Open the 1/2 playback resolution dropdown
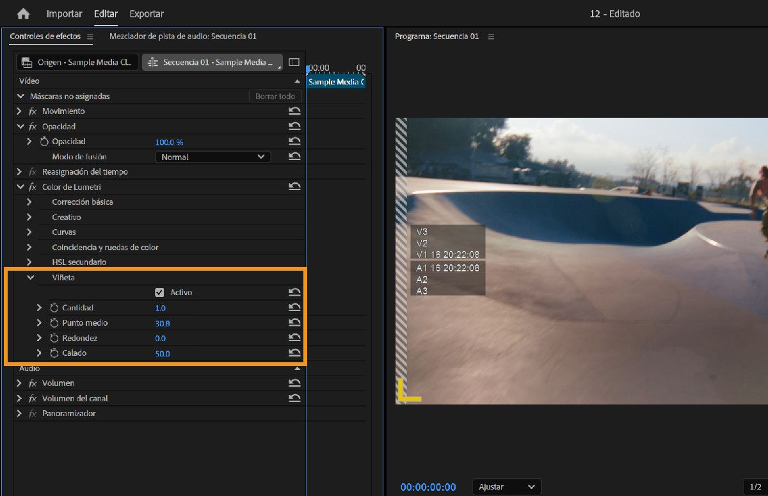This screenshot has height=496, width=768. point(756,487)
